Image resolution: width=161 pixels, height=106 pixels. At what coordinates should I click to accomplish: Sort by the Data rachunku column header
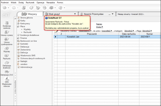[x=129, y=34]
